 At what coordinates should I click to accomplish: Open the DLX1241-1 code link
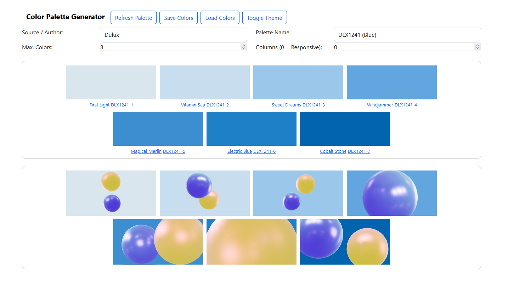point(122,105)
